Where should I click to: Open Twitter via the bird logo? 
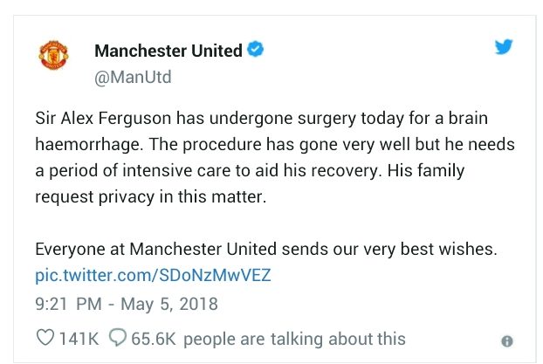point(504,48)
